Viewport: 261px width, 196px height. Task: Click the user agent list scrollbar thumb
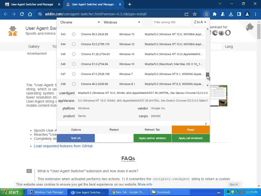pos(207,75)
